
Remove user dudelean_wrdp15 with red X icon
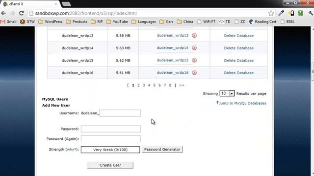(x=194, y=60)
